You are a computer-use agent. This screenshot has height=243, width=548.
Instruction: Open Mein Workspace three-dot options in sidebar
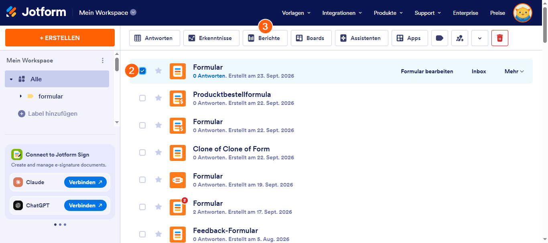[x=103, y=60]
